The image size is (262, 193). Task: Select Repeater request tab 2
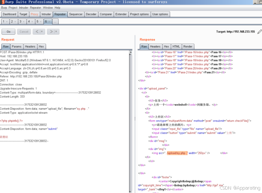coord(12,21)
